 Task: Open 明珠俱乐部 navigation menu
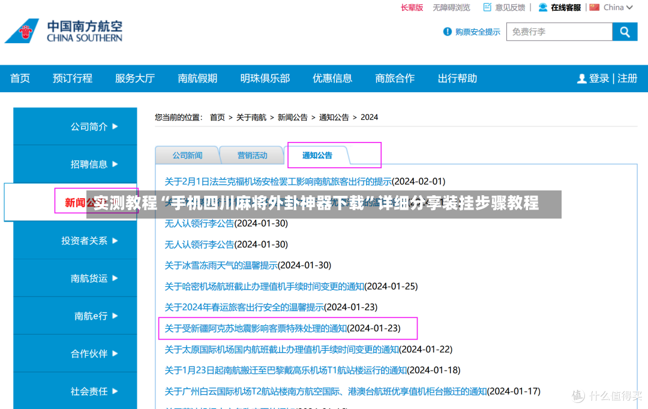pyautogui.click(x=265, y=78)
